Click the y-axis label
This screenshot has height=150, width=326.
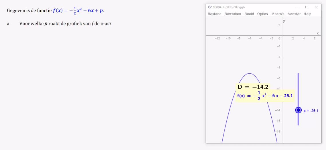click(x=284, y=21)
